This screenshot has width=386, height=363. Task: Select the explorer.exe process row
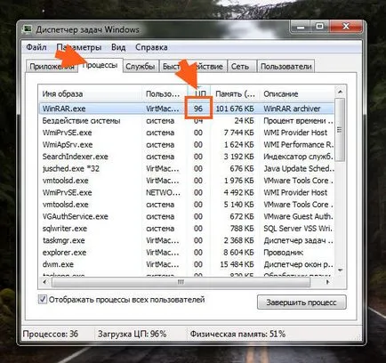click(x=187, y=253)
